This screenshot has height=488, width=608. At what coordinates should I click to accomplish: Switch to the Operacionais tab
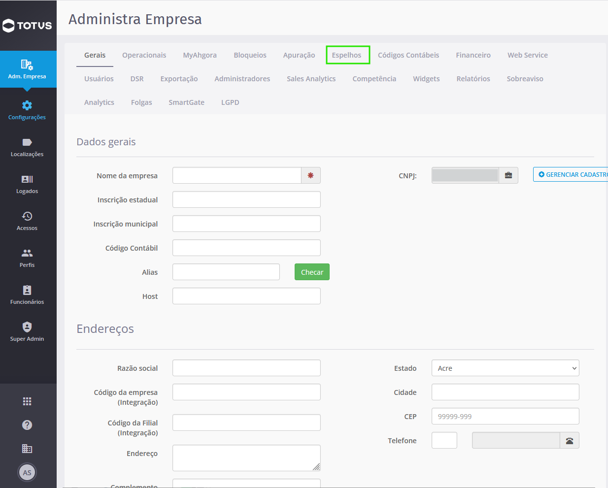coord(144,55)
